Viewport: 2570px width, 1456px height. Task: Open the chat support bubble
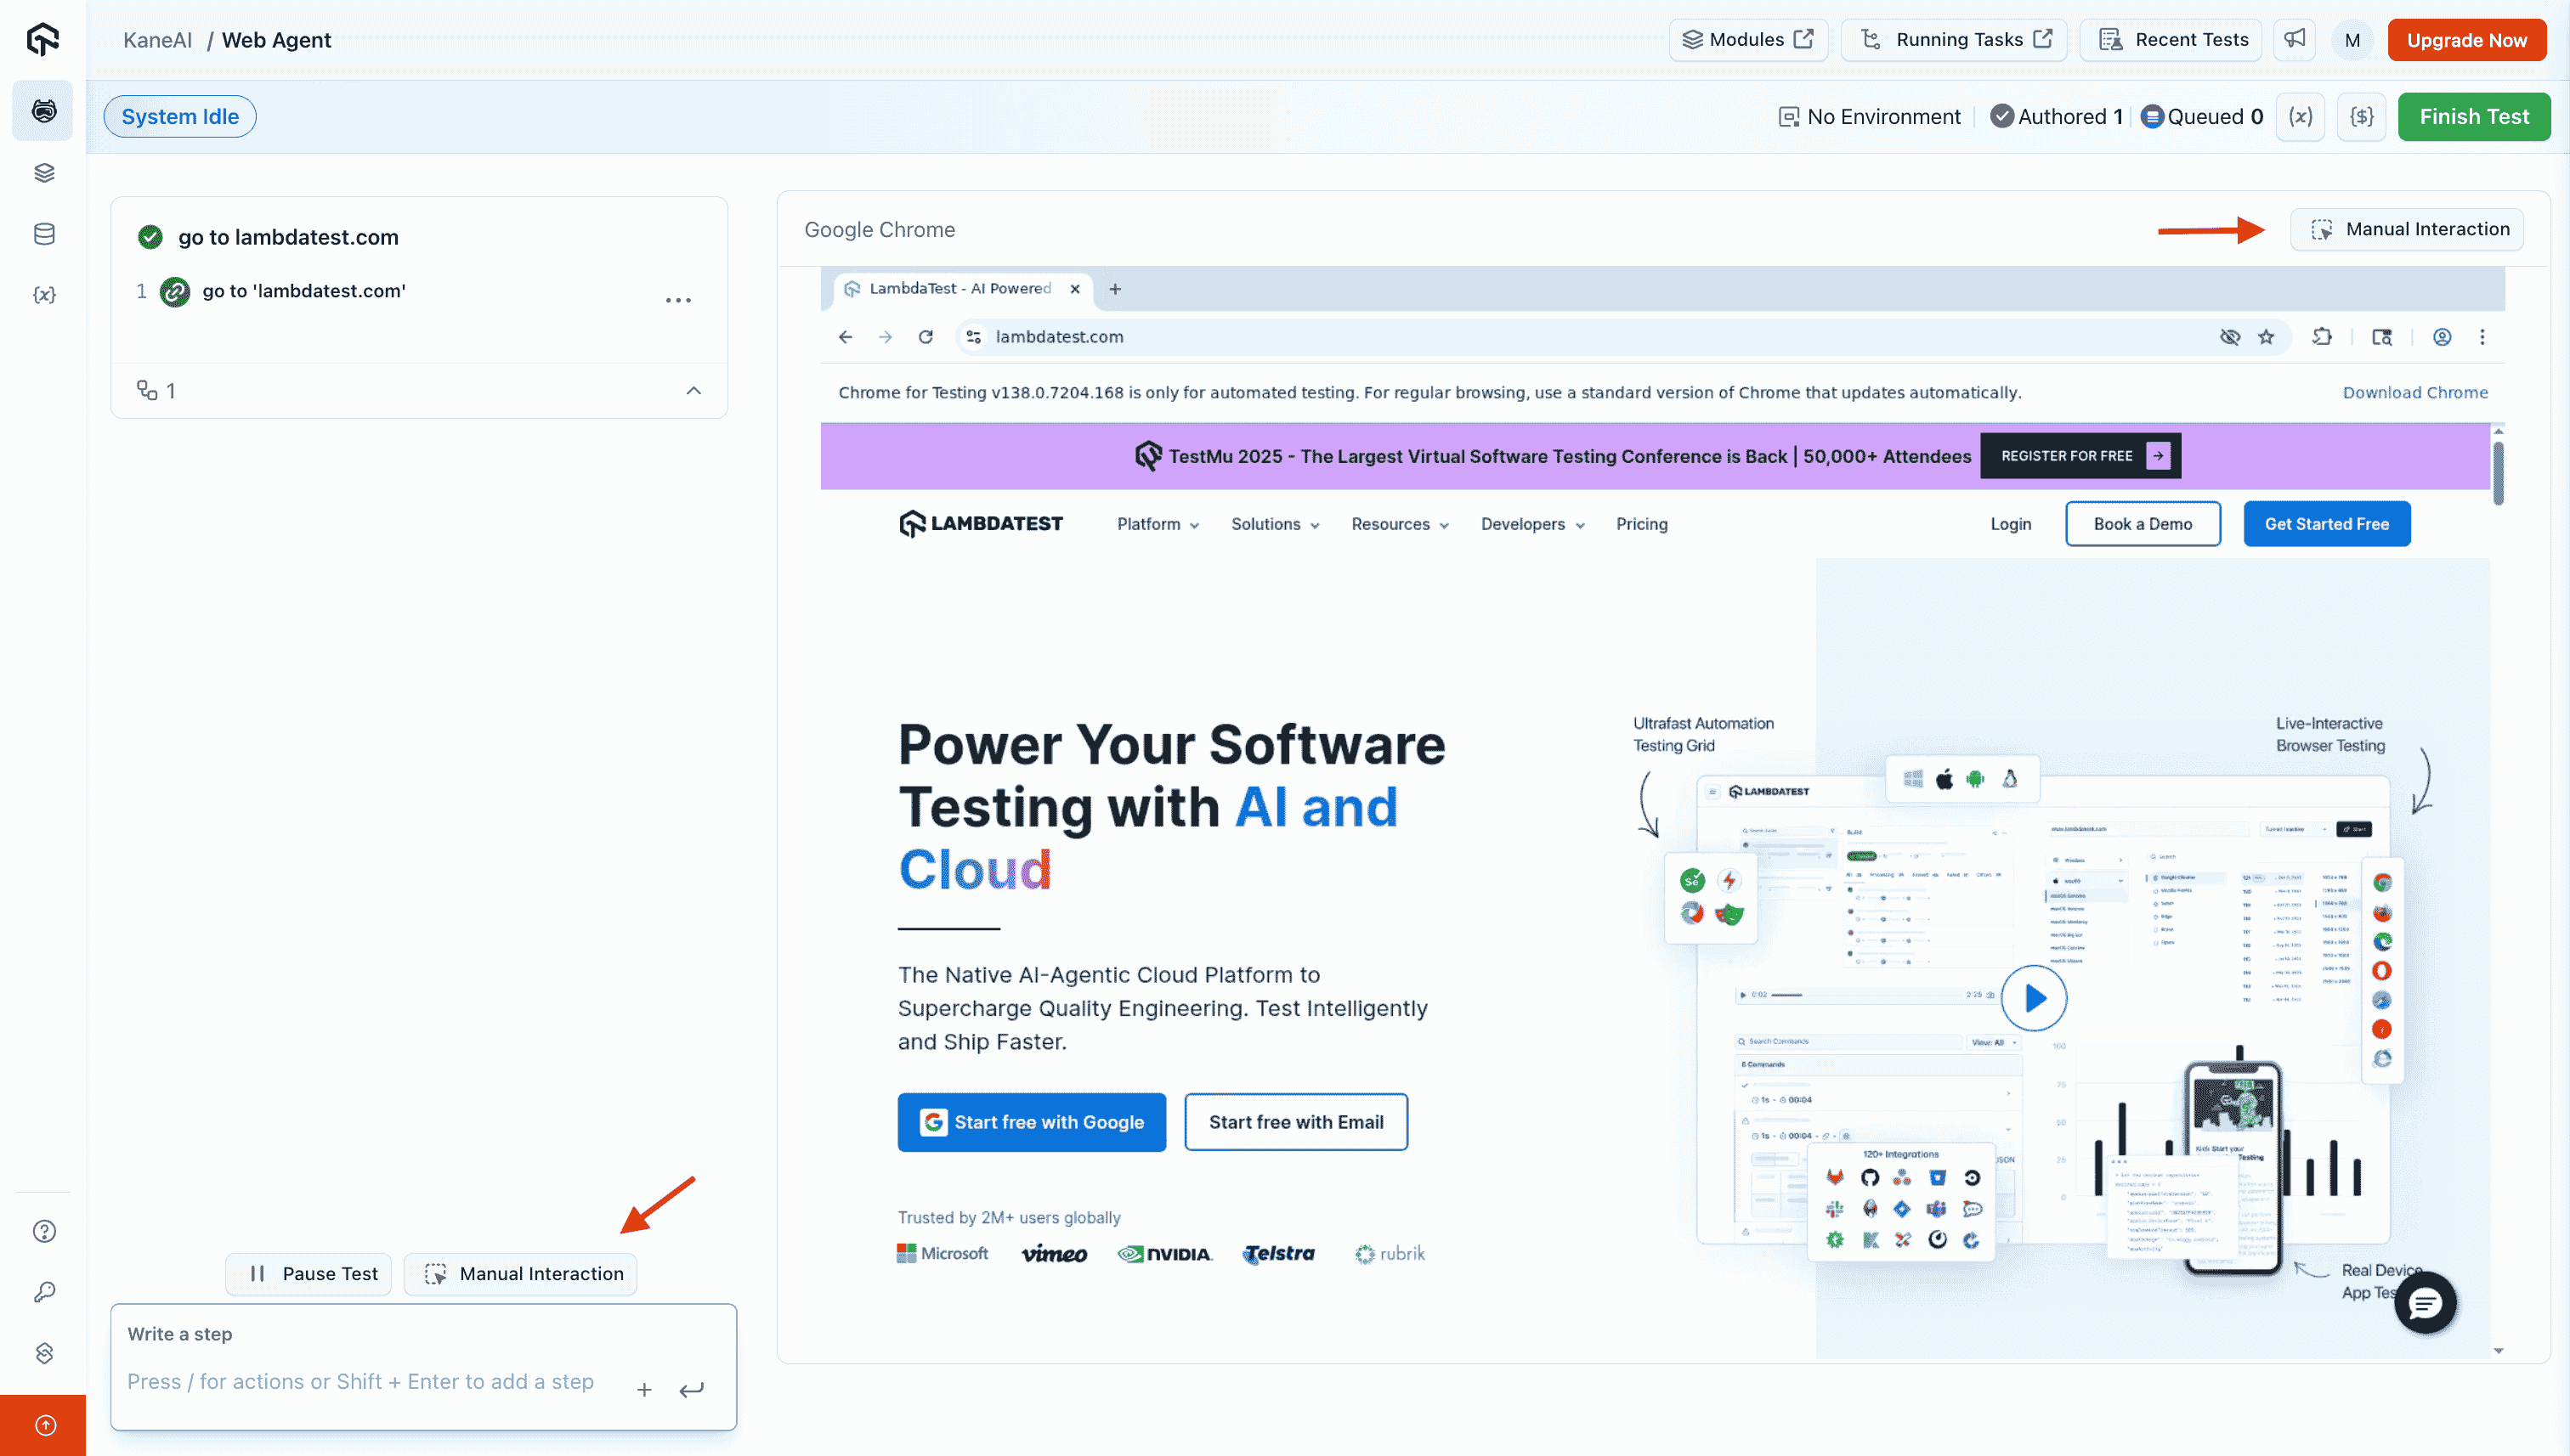coord(2425,1303)
